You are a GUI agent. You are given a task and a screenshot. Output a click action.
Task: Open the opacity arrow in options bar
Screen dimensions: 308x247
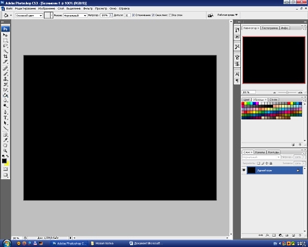pos(111,15)
